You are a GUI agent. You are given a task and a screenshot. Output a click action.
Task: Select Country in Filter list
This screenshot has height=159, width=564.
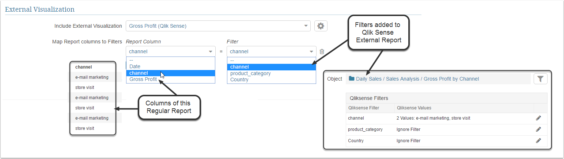click(x=239, y=79)
